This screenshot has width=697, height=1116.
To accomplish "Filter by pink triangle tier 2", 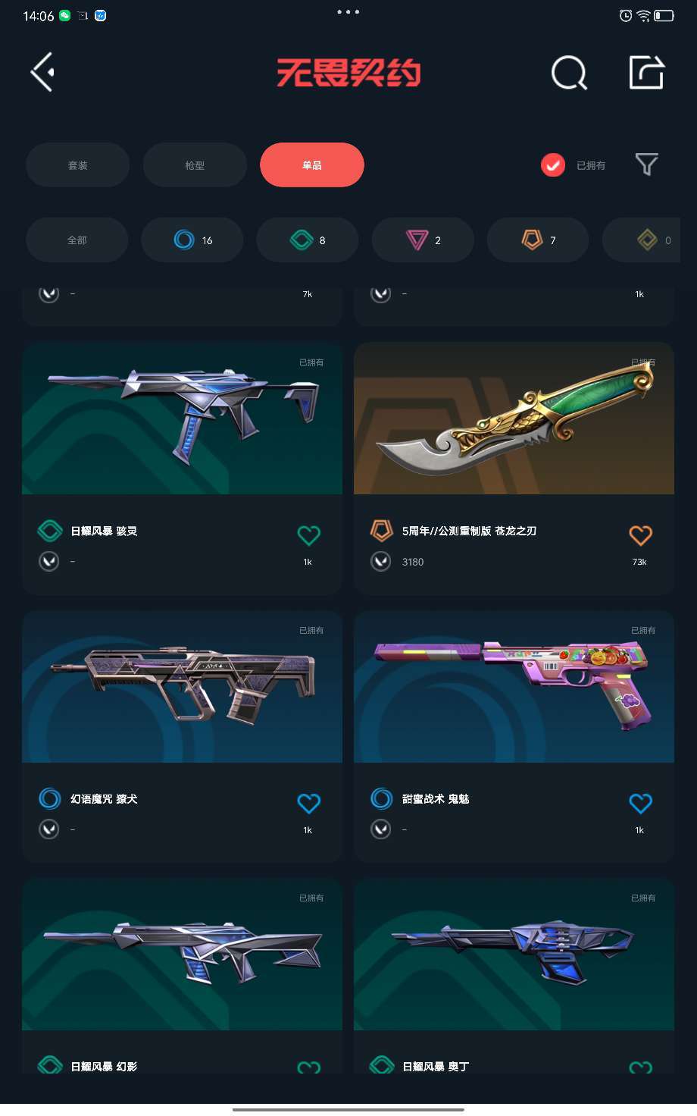I will tap(423, 240).
